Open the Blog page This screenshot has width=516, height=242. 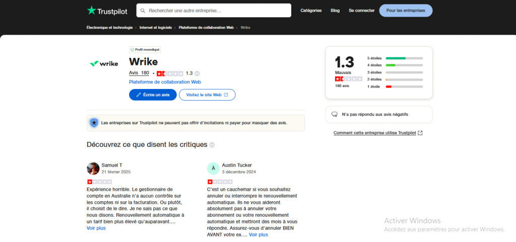click(335, 11)
